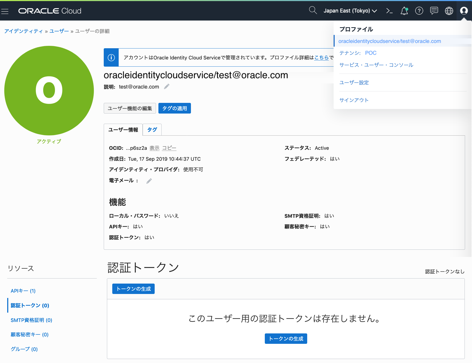Screen dimensions: 472x363
Task: Choose サインアウト to sign out
Action: pos(354,100)
